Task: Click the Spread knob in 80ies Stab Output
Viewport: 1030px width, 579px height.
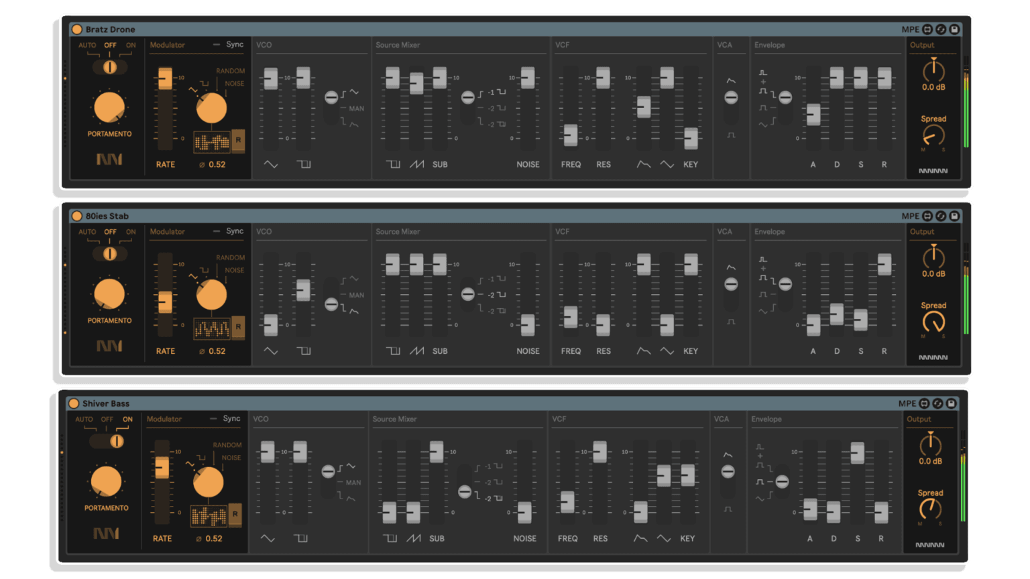Action: (x=933, y=322)
